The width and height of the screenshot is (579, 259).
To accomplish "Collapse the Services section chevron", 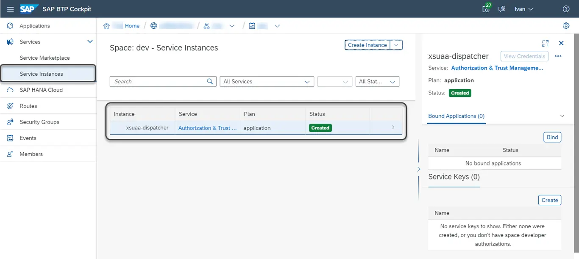I will 90,41.
